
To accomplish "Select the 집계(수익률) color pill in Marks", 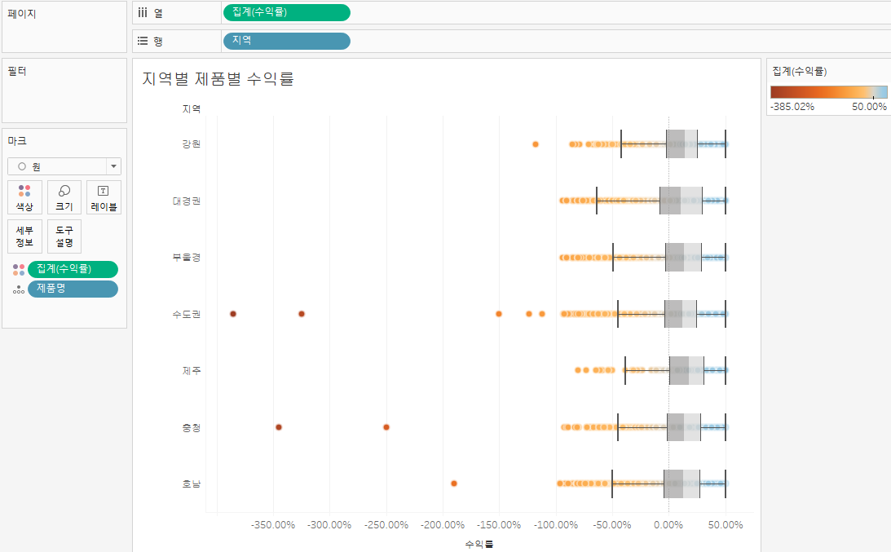I will tap(73, 269).
